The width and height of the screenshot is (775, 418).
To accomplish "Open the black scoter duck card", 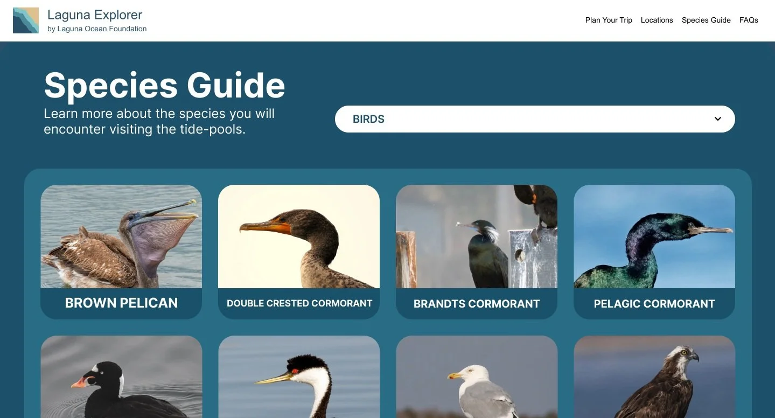I will [121, 377].
